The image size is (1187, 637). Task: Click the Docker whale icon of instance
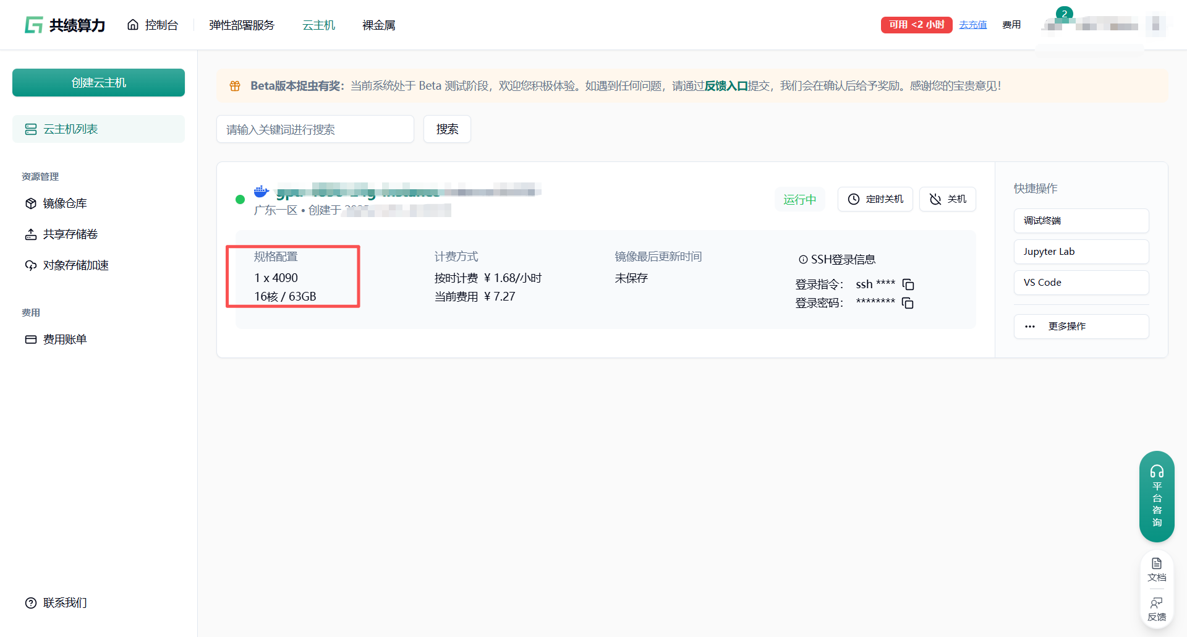click(x=262, y=190)
